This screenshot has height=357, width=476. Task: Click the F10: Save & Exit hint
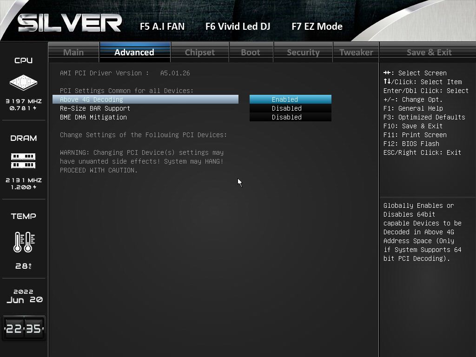pos(413,126)
